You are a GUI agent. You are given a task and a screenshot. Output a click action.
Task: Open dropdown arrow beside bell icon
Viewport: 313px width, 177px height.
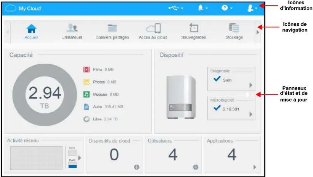coord(207,8)
